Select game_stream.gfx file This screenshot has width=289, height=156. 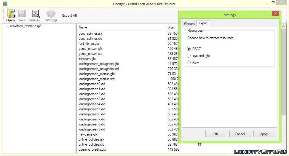90,49
